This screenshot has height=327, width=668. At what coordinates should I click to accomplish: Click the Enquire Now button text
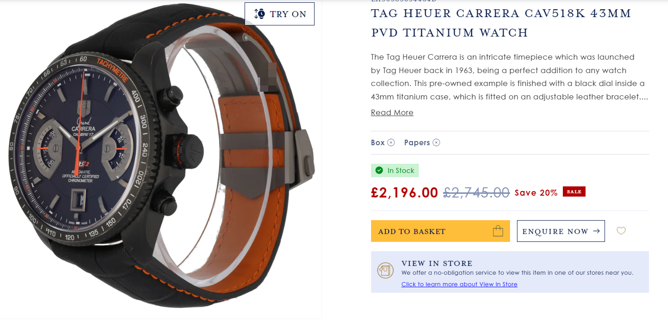pyautogui.click(x=555, y=231)
